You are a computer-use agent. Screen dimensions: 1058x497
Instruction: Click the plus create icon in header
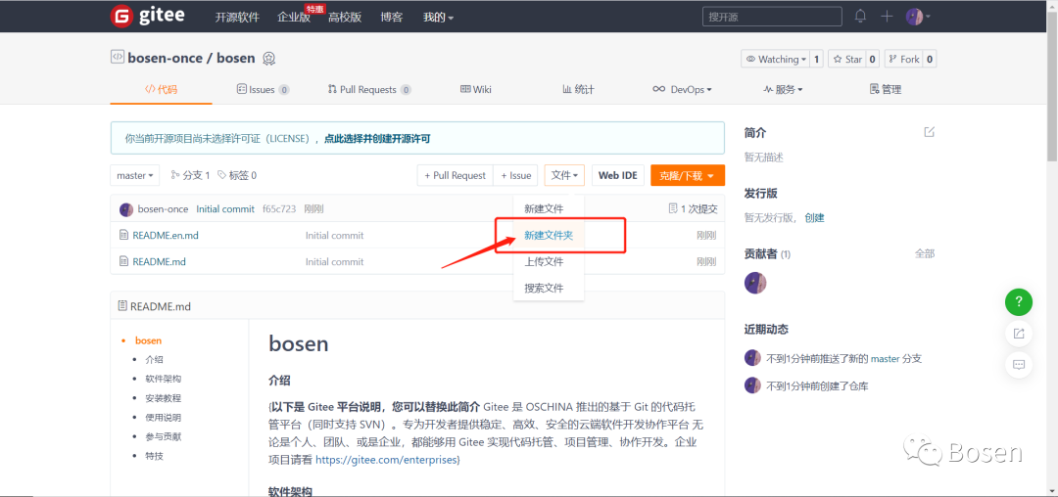887,17
